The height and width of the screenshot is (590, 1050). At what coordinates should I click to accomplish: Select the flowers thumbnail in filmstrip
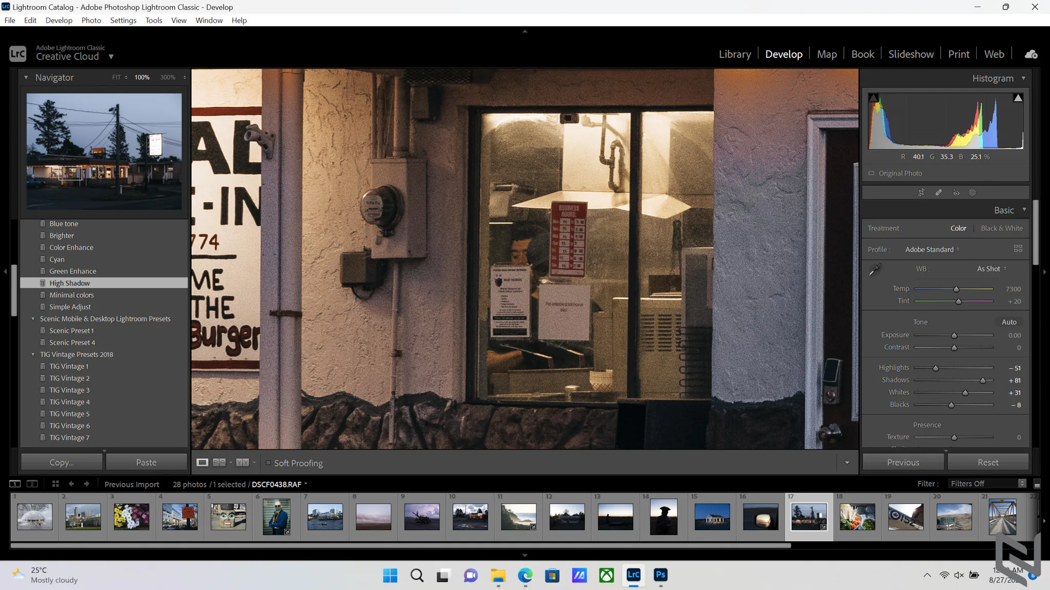(131, 516)
